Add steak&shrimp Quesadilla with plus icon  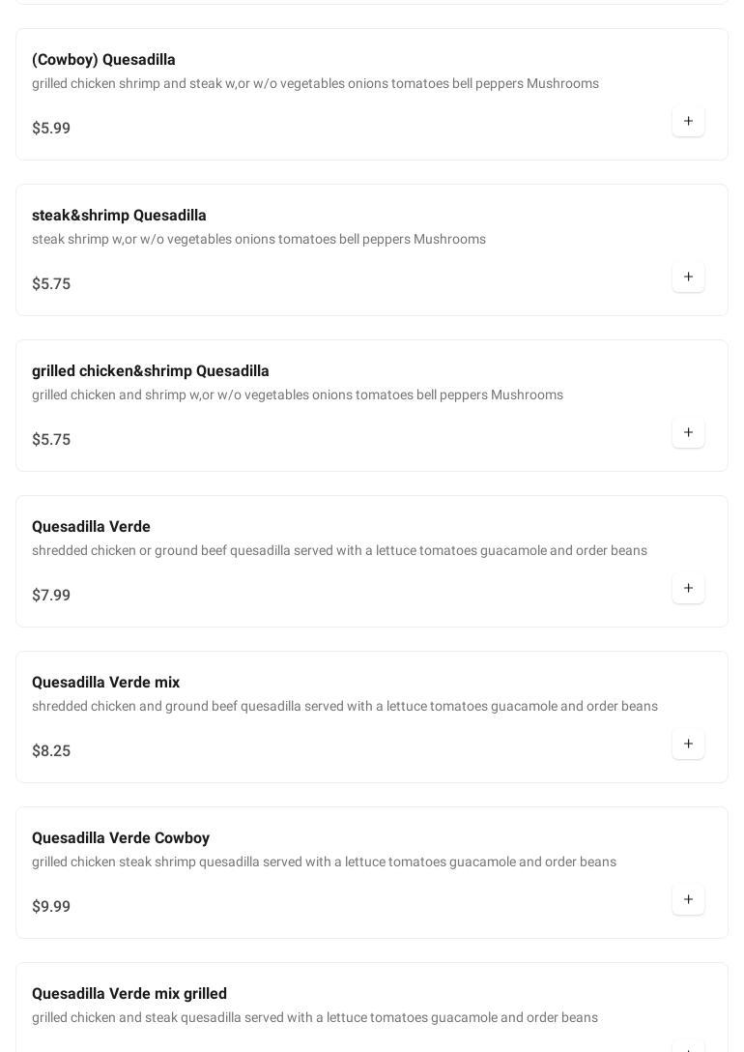click(688, 278)
